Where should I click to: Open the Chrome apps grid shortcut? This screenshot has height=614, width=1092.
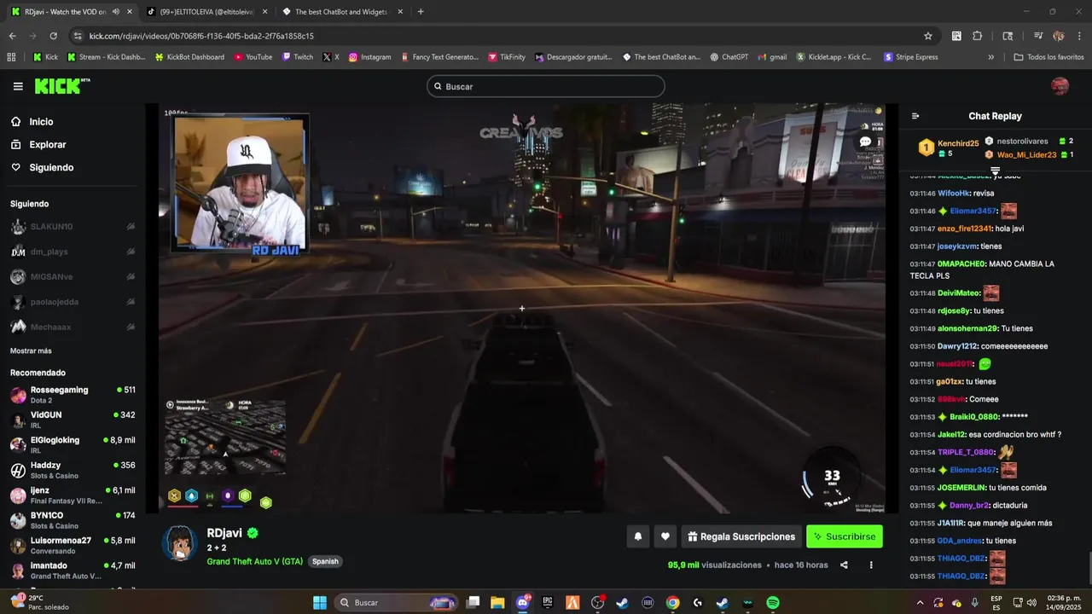[x=11, y=57]
